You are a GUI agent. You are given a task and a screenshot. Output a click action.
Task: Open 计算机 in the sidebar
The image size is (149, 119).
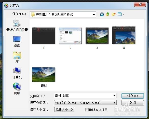[17, 73]
